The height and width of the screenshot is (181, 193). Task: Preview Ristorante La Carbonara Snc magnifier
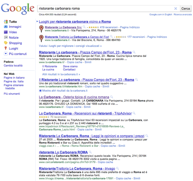84,27
